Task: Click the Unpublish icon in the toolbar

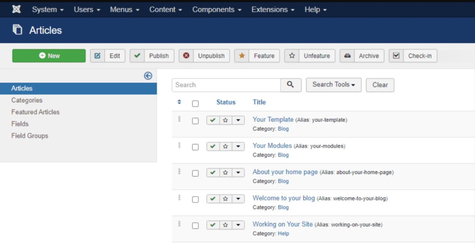Action: tap(186, 56)
